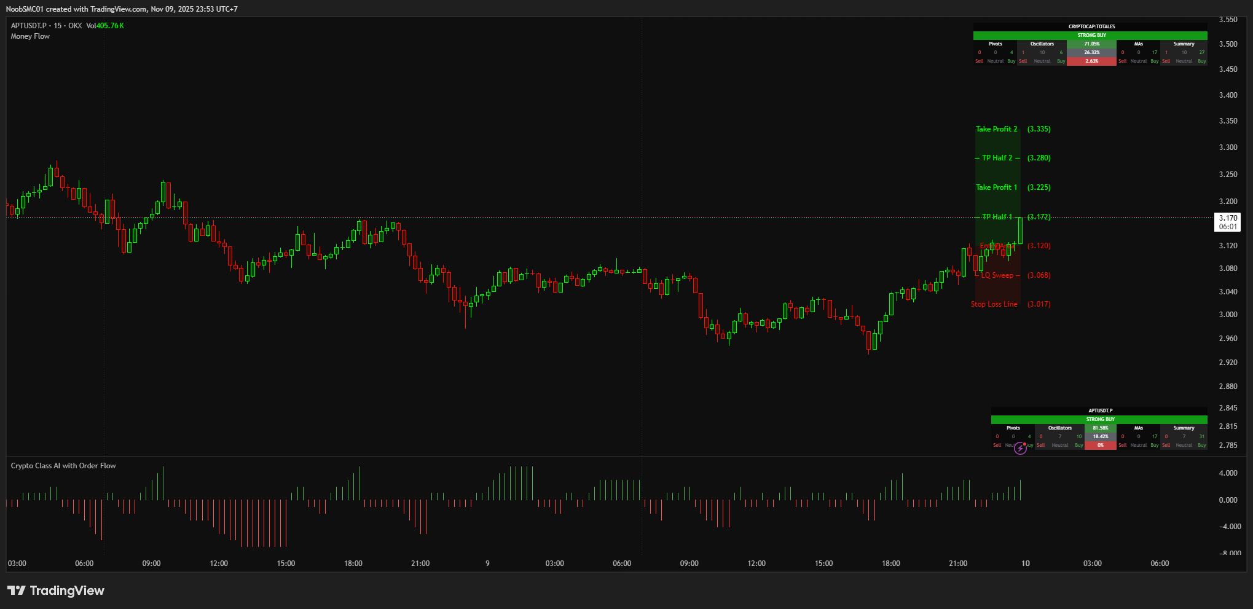Screen dimensions: 1253x609
Task: Click the 2.785 price axis label
Action: pos(1228,446)
